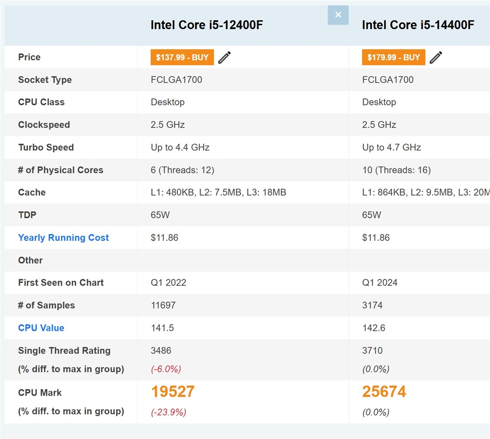The image size is (490, 439).
Task: Click the 'Up to 4.4 GHz' turbo speed cell
Action: tap(180, 147)
